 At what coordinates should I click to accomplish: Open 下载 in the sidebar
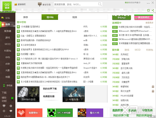[4, 93]
